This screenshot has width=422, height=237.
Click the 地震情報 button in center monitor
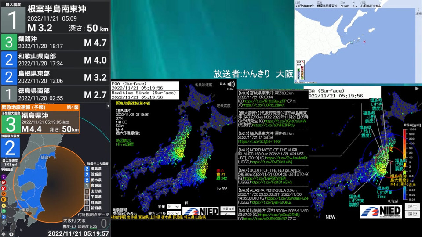point(228,209)
